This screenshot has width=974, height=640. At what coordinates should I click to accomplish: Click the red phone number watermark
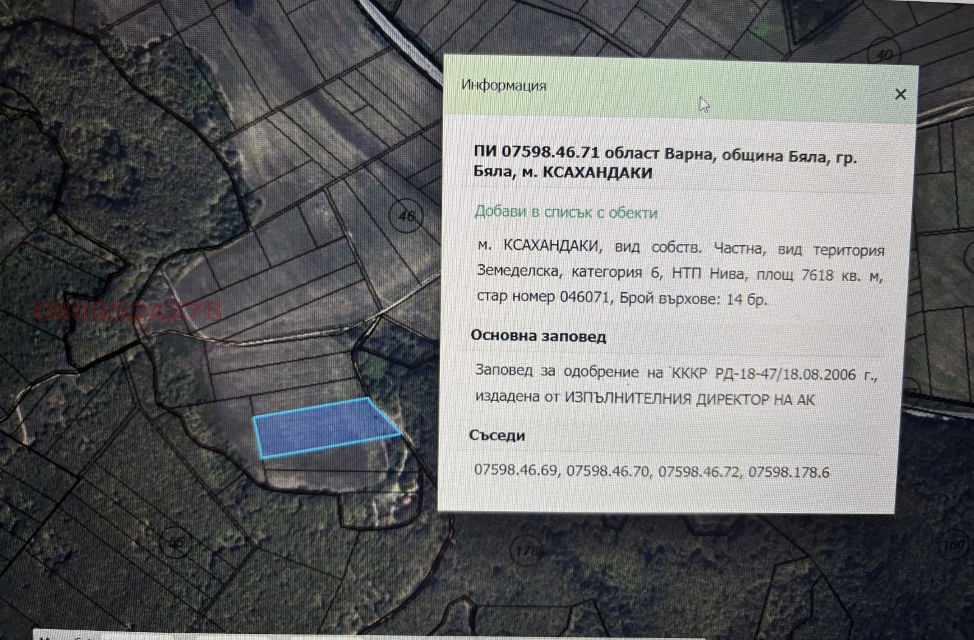[x=128, y=311]
